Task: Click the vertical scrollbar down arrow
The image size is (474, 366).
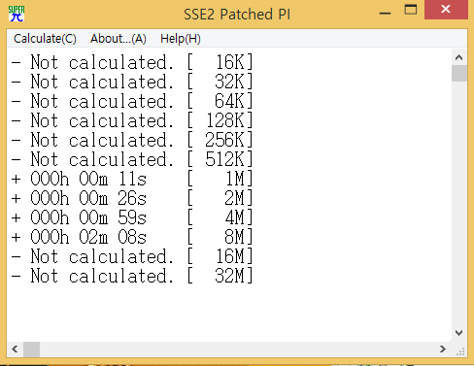Action: (x=458, y=333)
